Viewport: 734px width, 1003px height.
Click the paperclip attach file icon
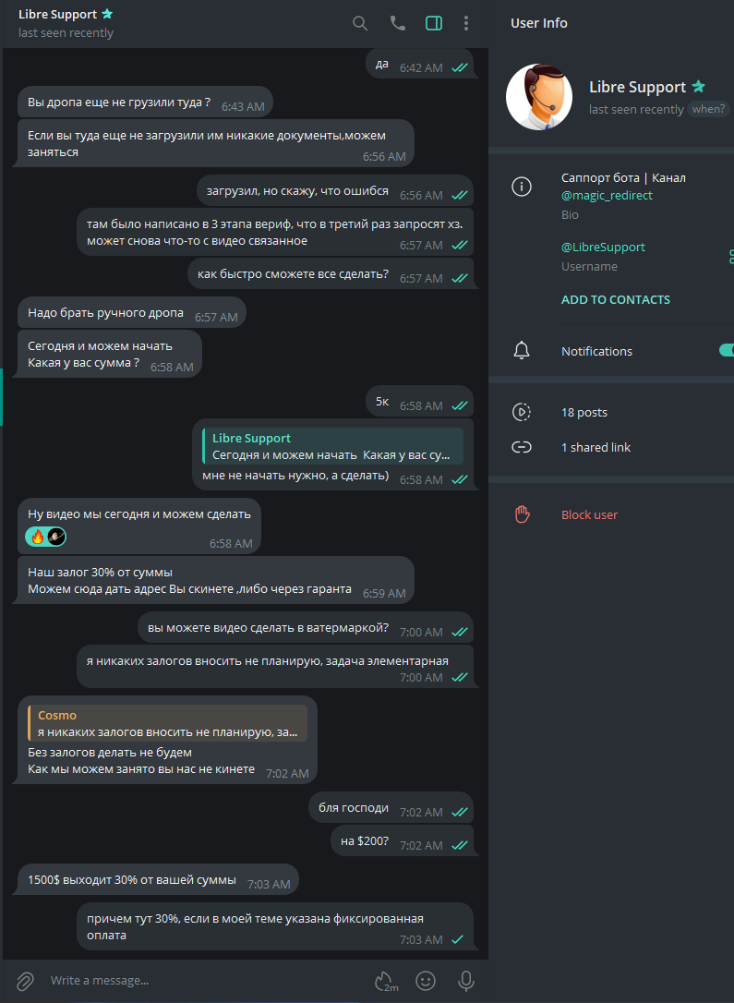tap(25, 980)
